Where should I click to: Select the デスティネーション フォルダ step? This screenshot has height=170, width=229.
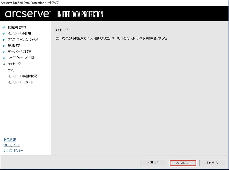[23, 40]
